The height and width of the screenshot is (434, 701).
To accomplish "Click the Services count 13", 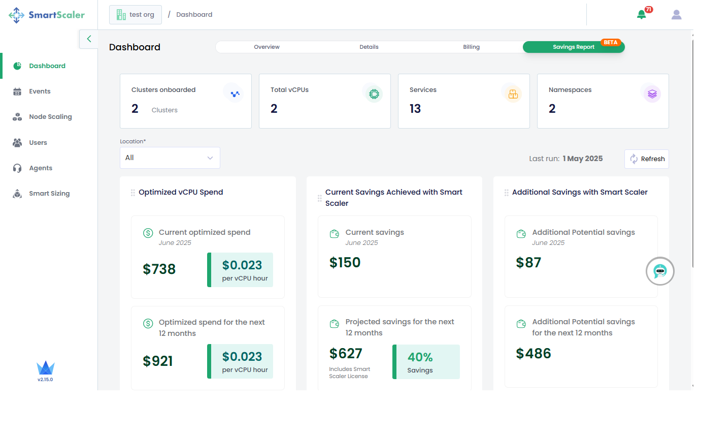I will point(415,109).
